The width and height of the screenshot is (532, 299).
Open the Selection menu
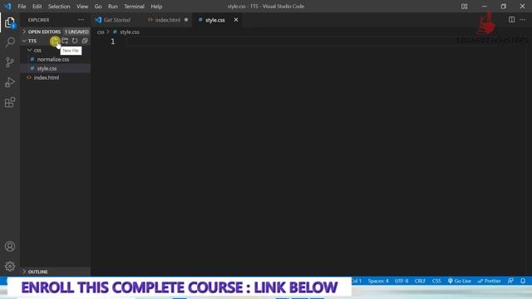coord(59,7)
